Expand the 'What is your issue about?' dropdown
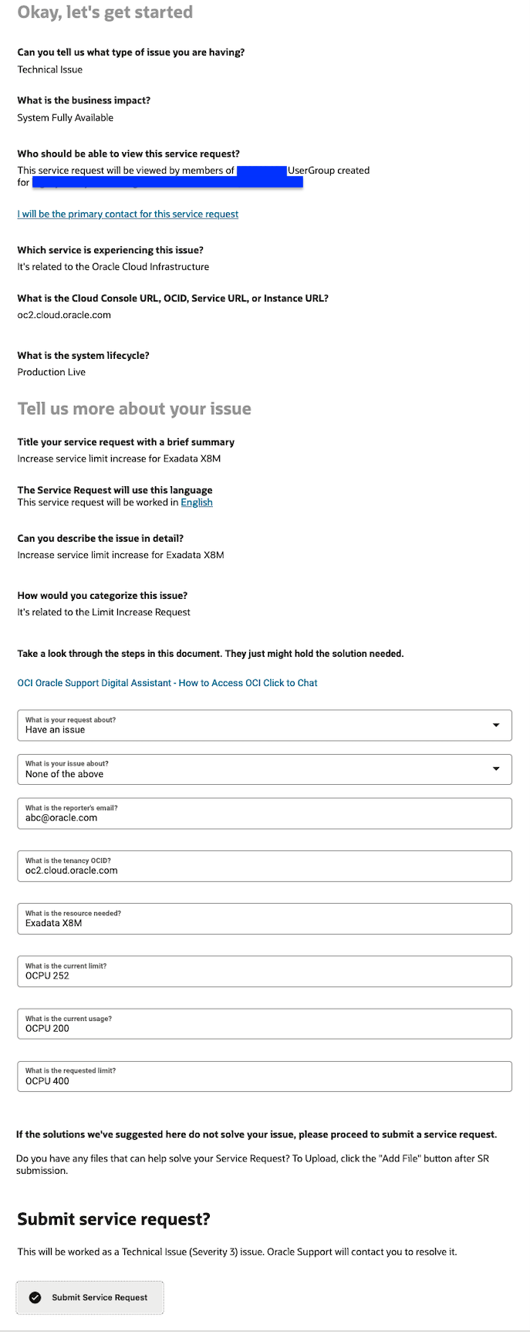Viewport: 530px width, 1332px height. point(498,769)
